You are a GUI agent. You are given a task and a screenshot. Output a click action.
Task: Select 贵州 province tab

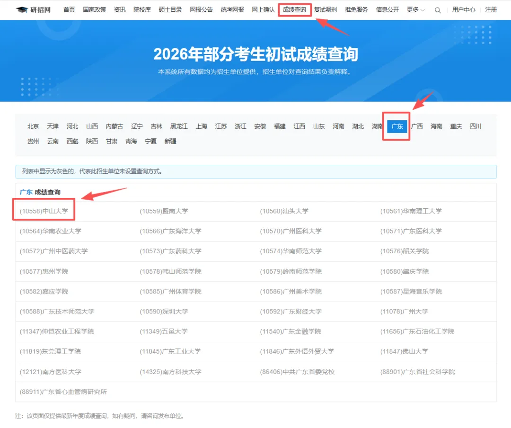point(33,141)
